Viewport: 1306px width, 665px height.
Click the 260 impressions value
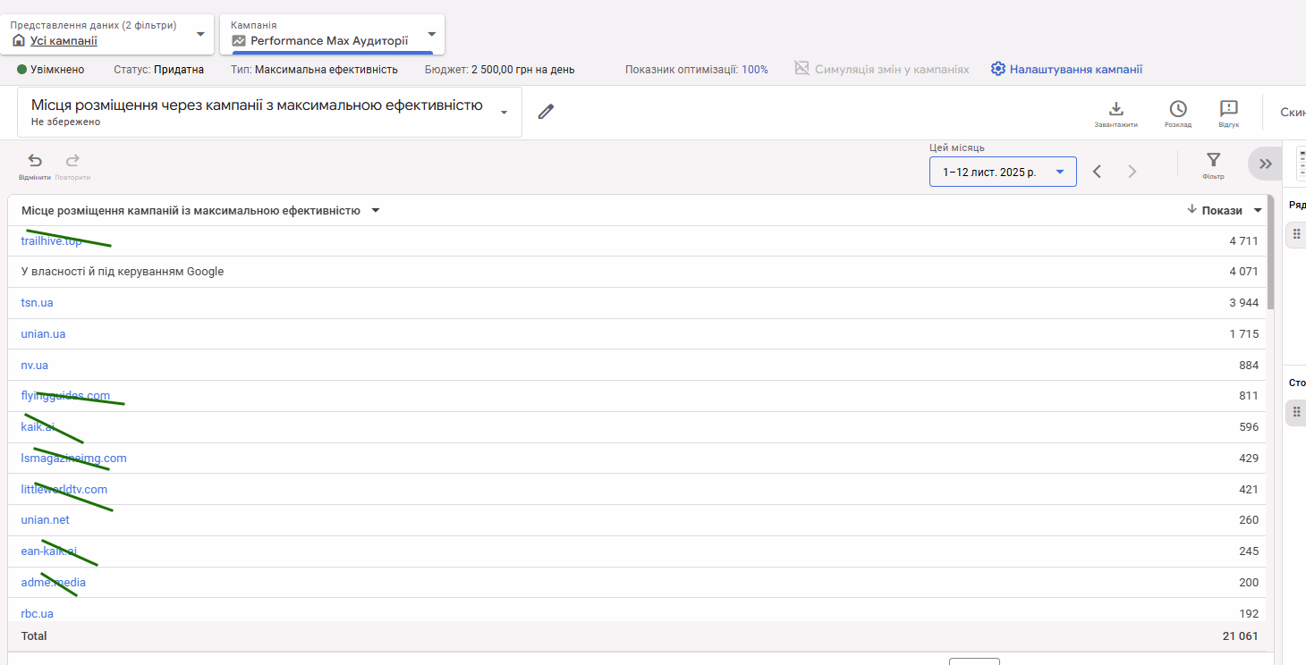(1249, 520)
